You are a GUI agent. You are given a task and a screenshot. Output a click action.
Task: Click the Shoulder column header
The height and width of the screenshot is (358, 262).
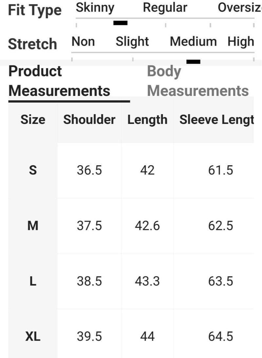coord(89,120)
